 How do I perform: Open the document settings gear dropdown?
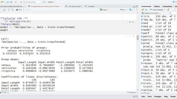pos(28,10)
